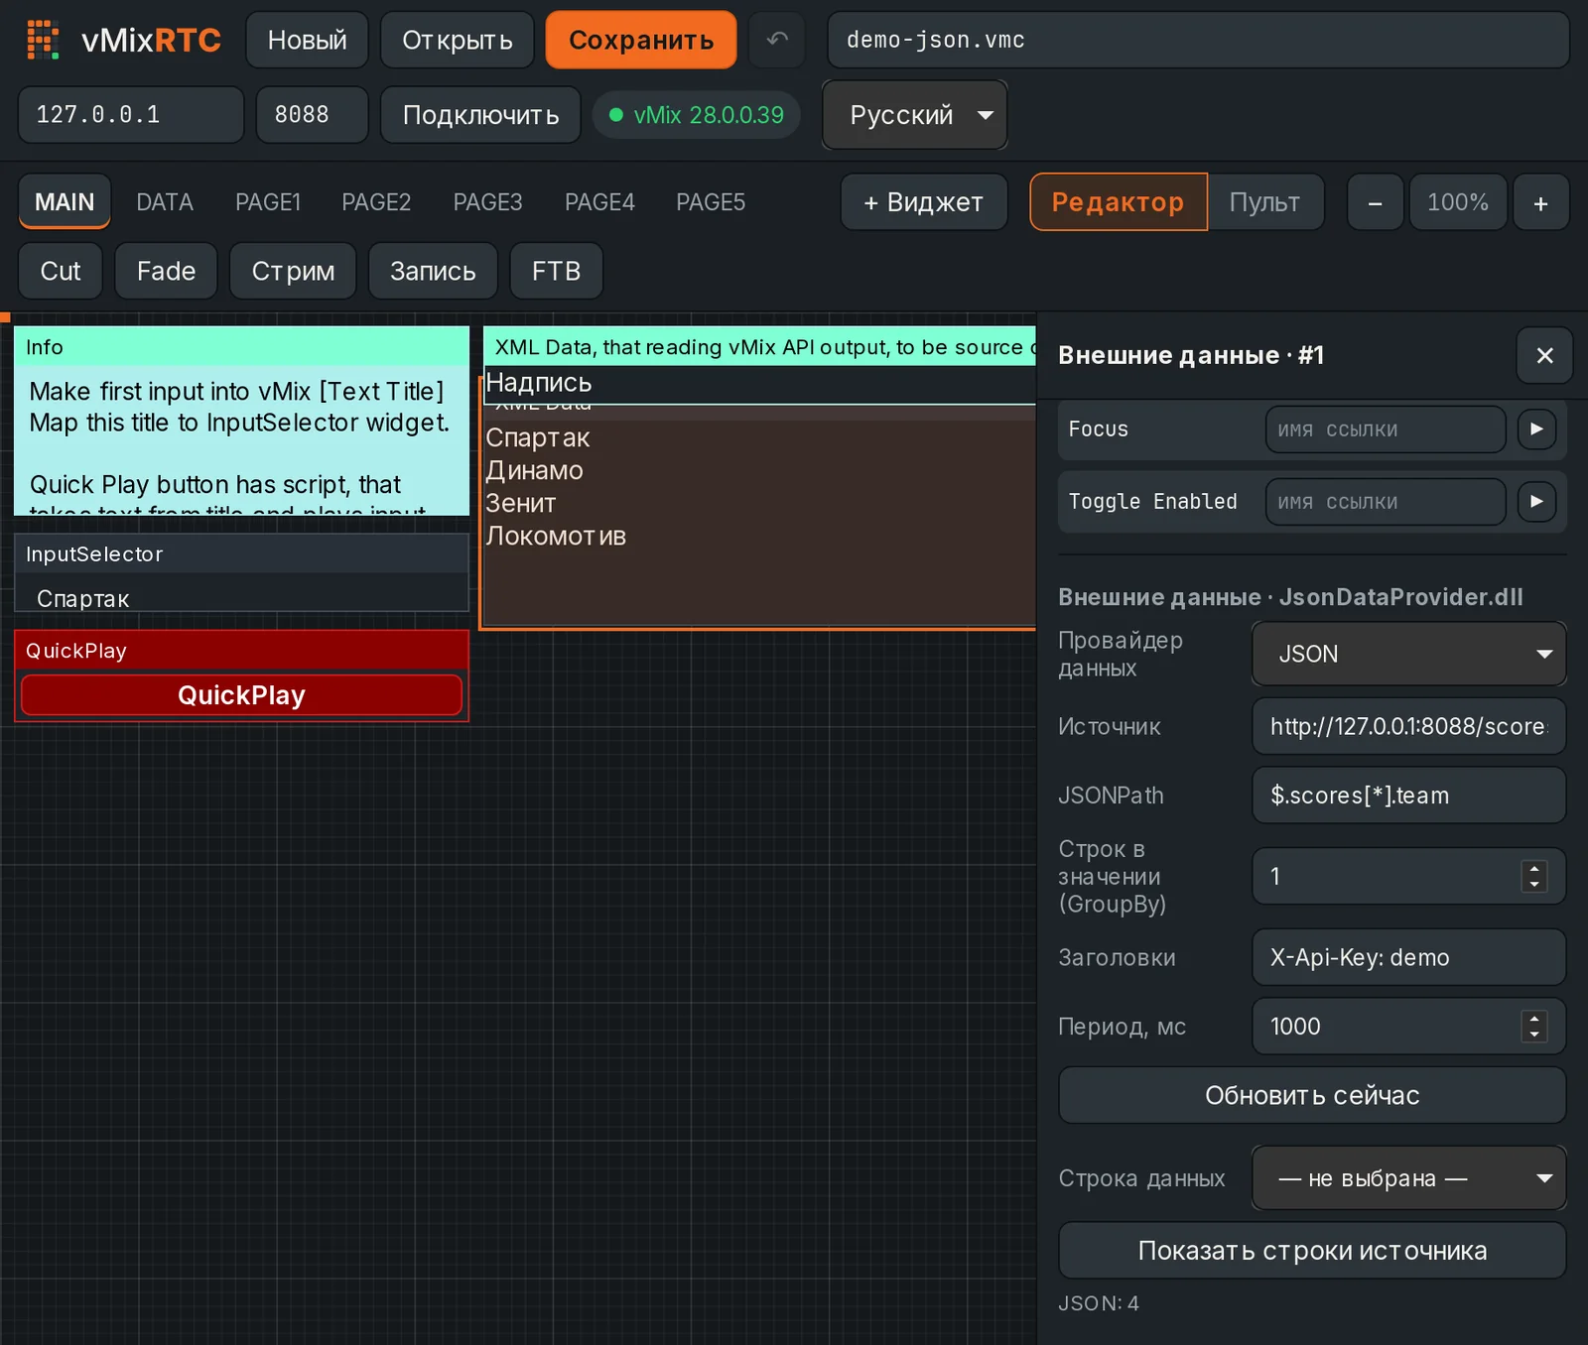The width and height of the screenshot is (1588, 1345).
Task: Click Показать строки источника button
Action: tap(1312, 1251)
